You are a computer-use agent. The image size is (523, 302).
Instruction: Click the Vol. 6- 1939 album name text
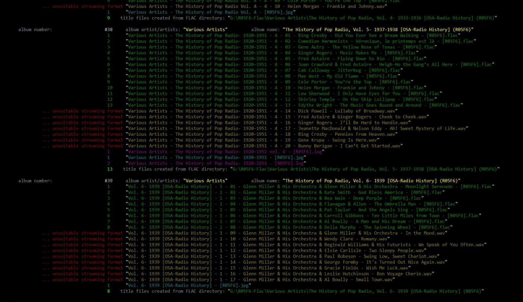pos(371,181)
